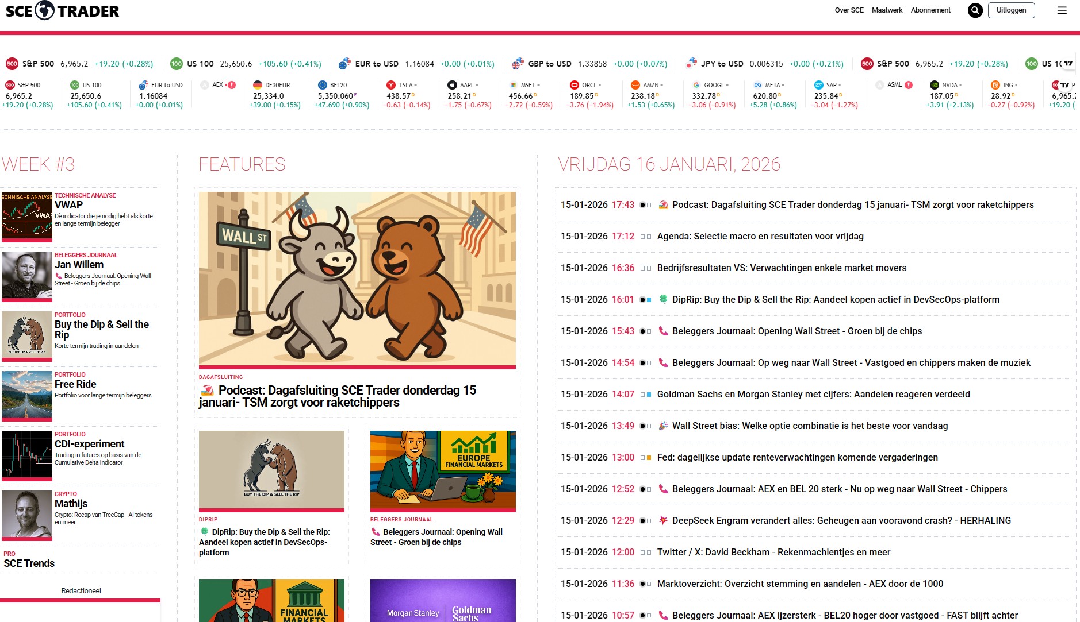1080x622 pixels.
Task: Click the SAP logo in ticker row
Action: click(818, 85)
